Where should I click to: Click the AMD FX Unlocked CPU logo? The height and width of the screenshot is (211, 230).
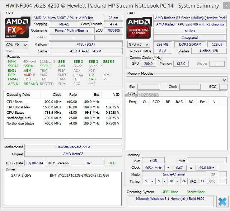click(x=17, y=27)
